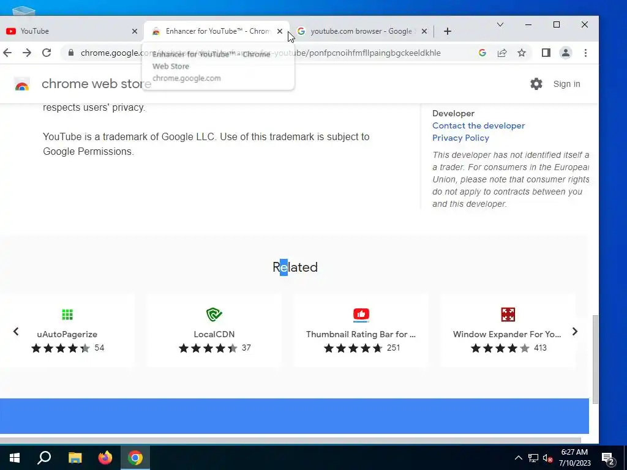Open Thumbnail Rating Bar extension title
This screenshot has height=470, width=627.
point(361,334)
